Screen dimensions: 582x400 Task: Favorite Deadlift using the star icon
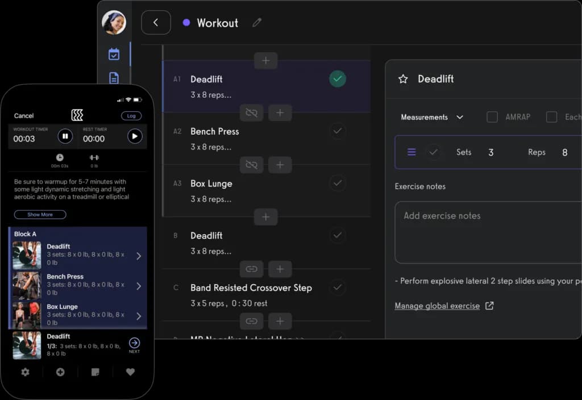(403, 79)
